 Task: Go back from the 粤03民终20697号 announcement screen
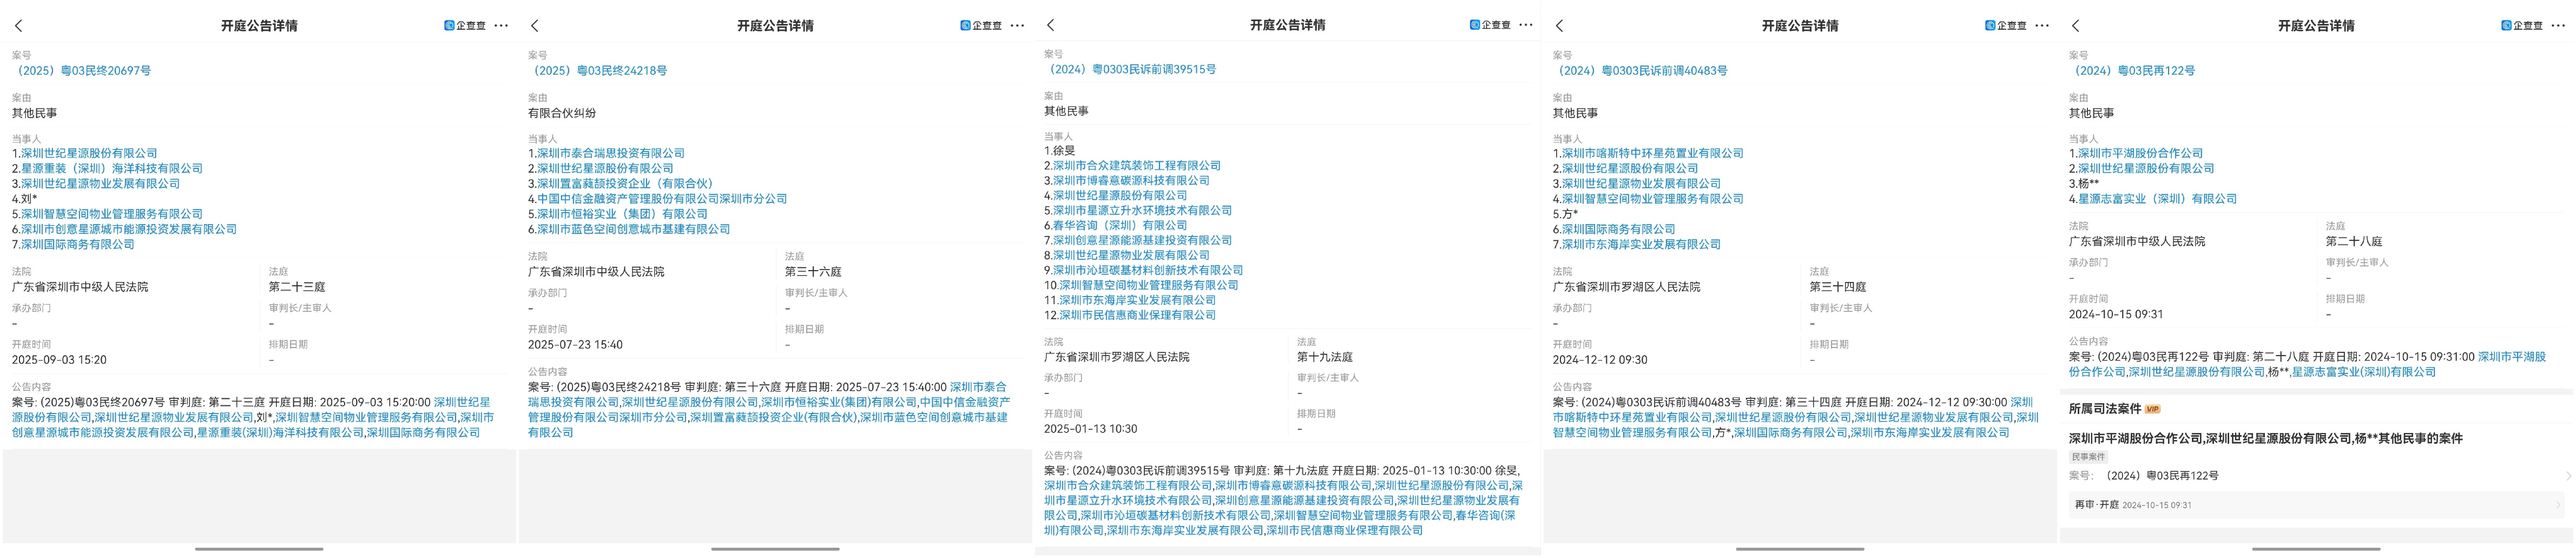pyautogui.click(x=19, y=26)
